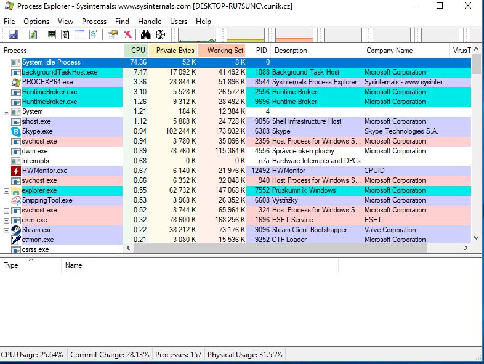Image resolution: width=484 pixels, height=364 pixels.
Task: Click the Kill Process red X icon
Action: [x=127, y=34]
